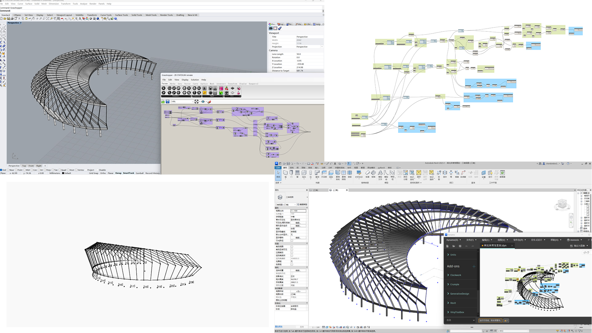The image size is (592, 333).
Task: Click Grasshopper sketch brush icon
Action: click(x=209, y=101)
